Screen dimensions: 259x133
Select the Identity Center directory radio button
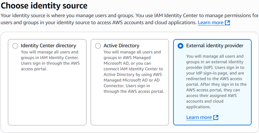click(x=15, y=46)
